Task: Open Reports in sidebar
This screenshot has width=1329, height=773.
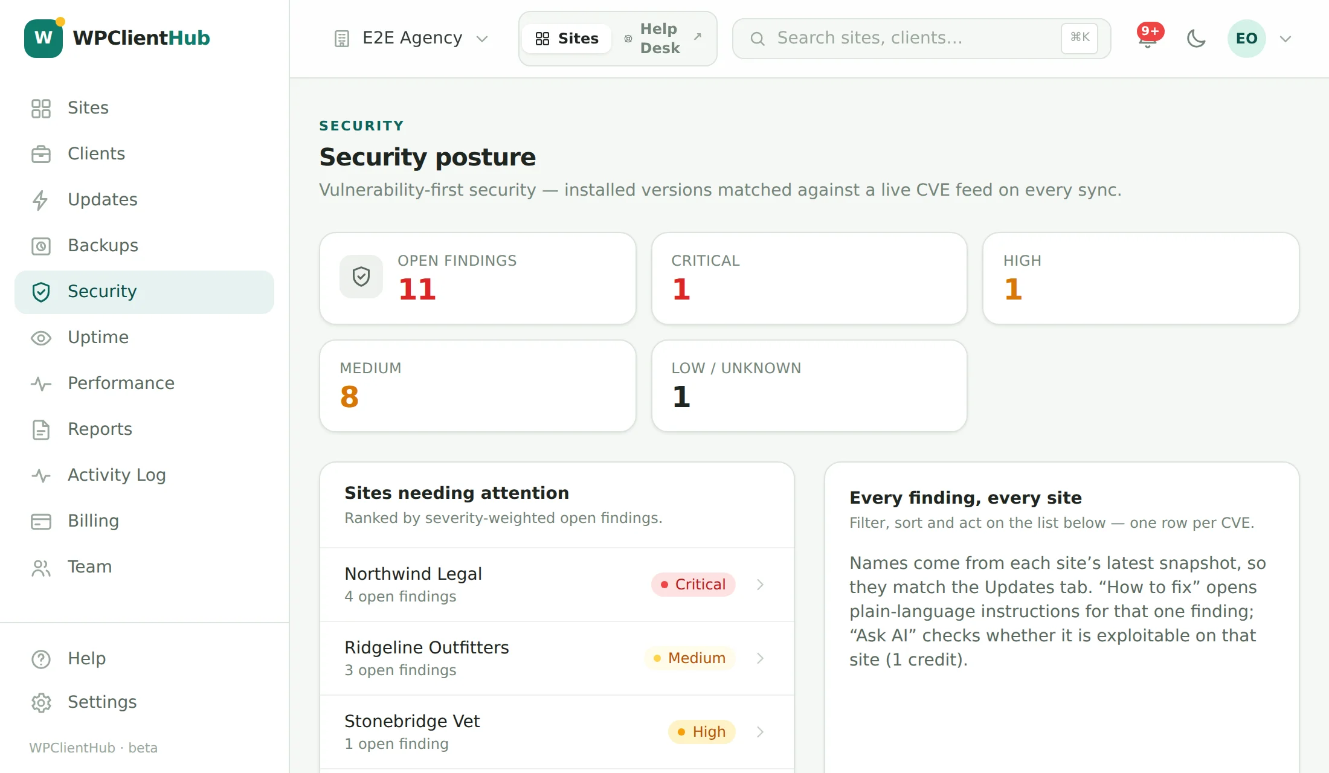Action: click(x=144, y=429)
